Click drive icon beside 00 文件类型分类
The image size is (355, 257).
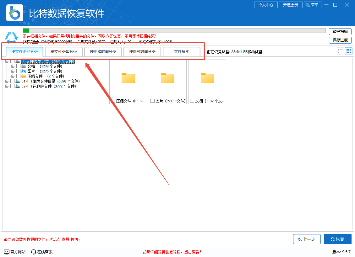pyautogui.click(x=18, y=61)
